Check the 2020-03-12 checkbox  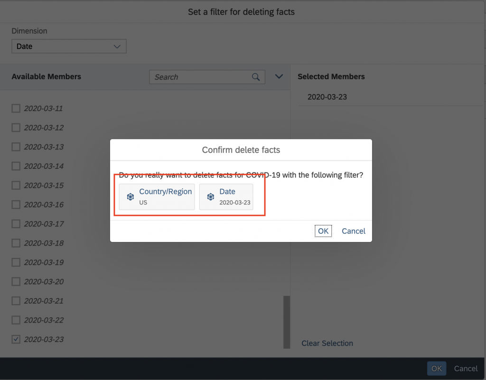click(16, 128)
